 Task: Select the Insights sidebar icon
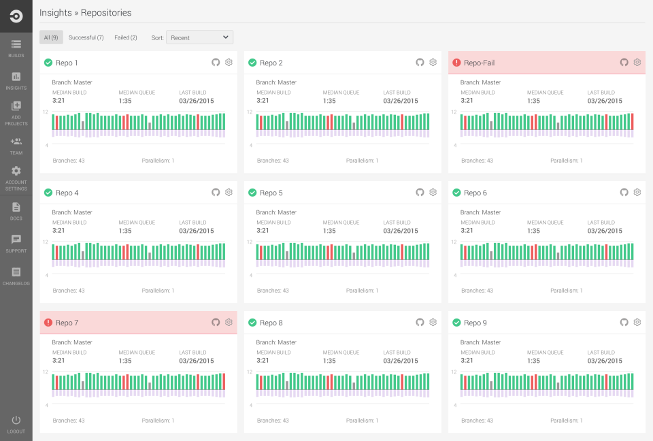point(16,77)
